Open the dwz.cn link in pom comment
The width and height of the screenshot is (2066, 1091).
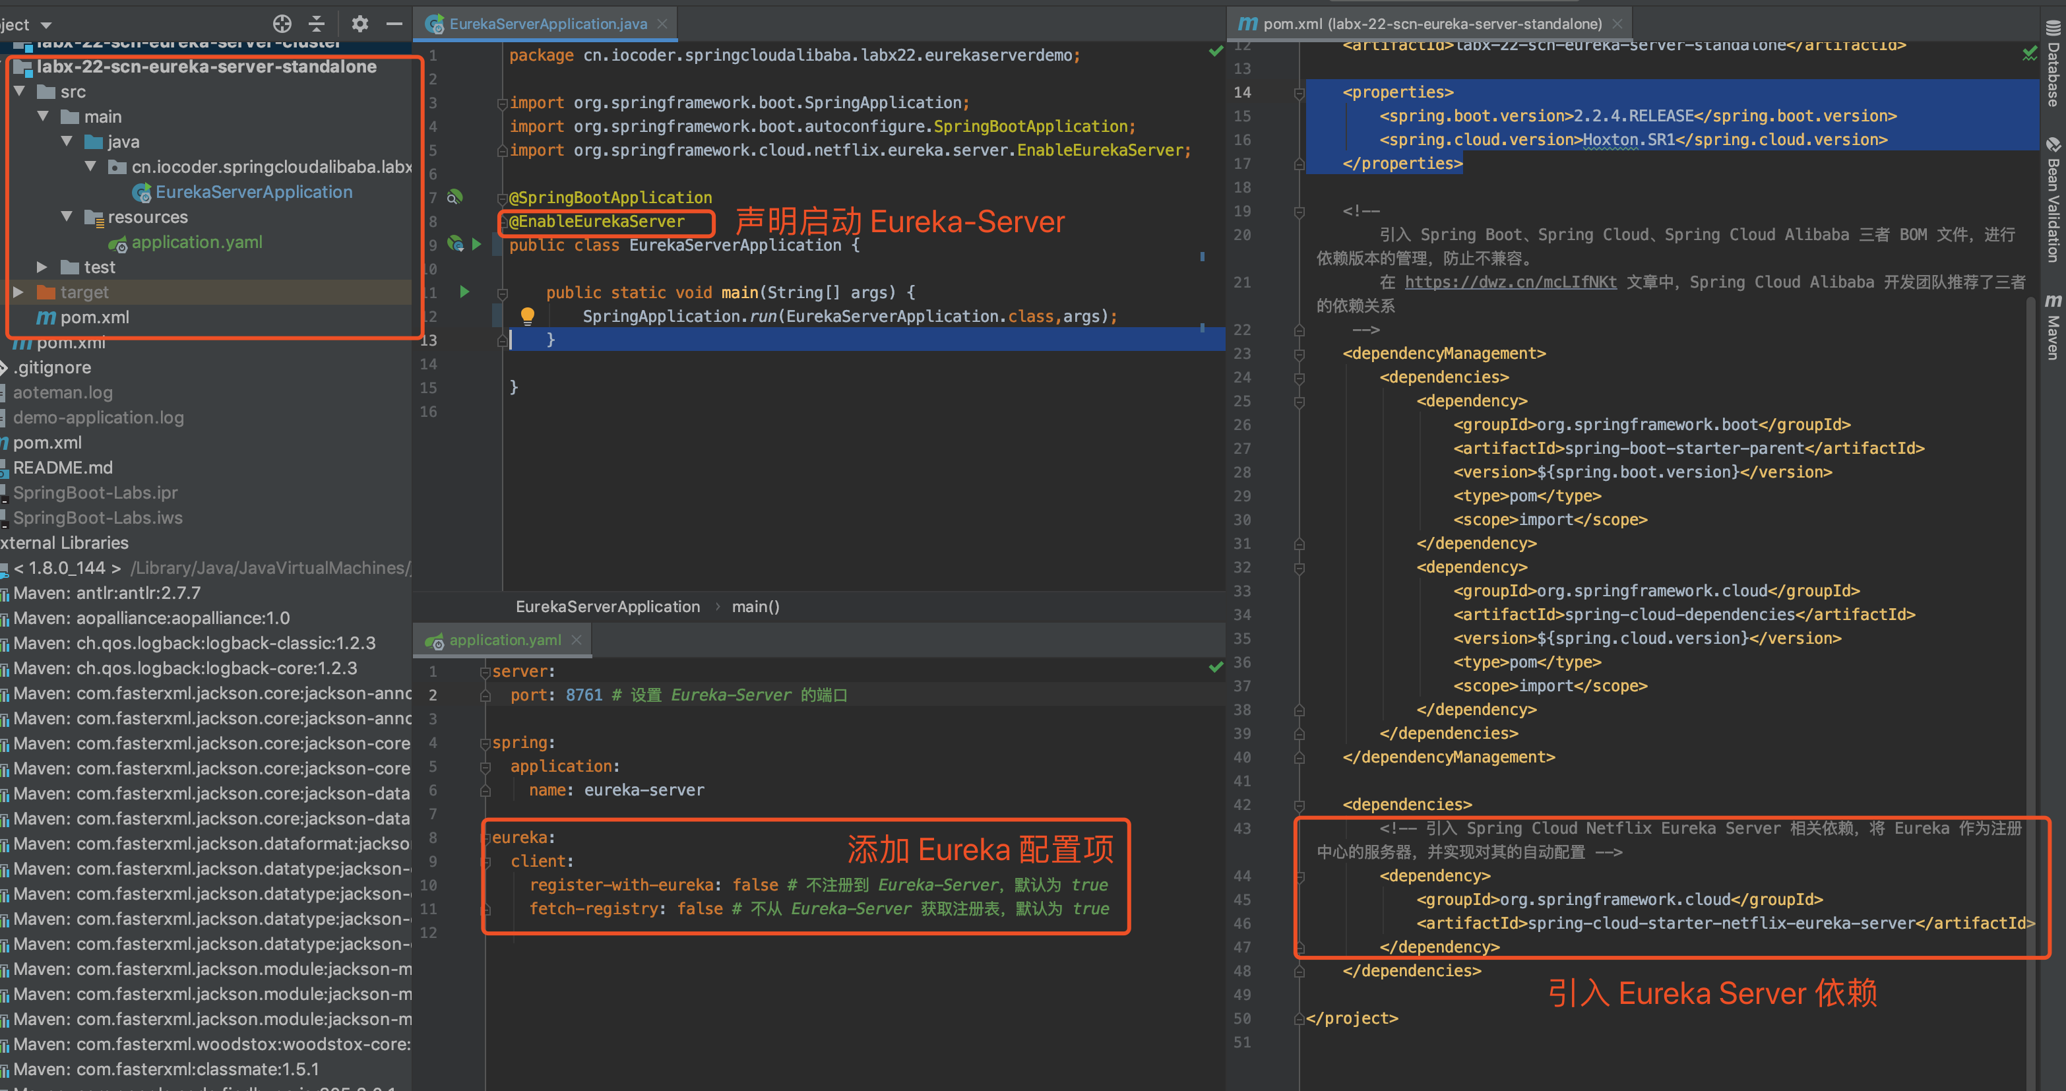pos(1510,282)
